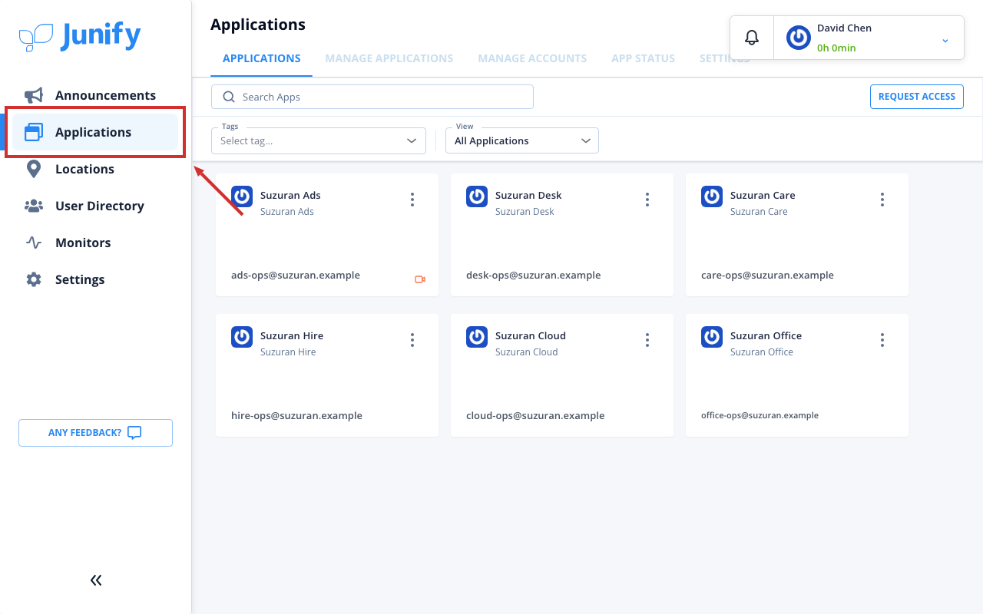Focus the Search Apps field
Viewport: 983px width, 614px height.
(372, 97)
